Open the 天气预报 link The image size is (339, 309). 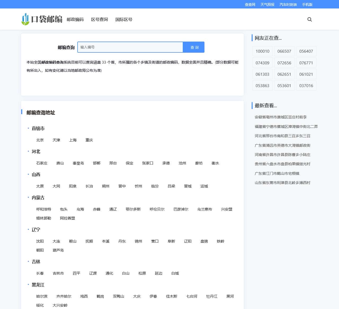pos(267,5)
